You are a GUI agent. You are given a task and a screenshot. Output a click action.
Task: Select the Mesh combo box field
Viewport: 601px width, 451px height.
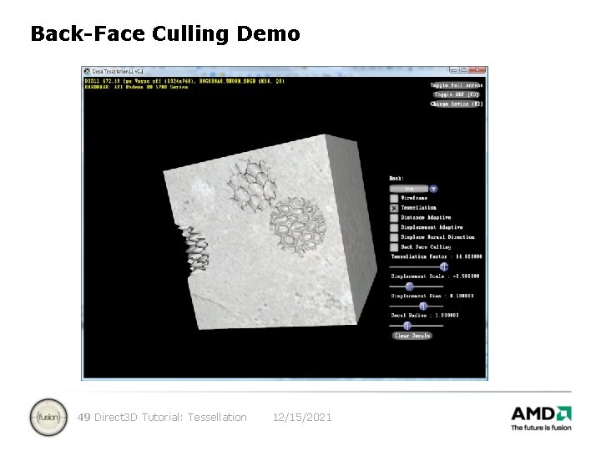pos(409,189)
